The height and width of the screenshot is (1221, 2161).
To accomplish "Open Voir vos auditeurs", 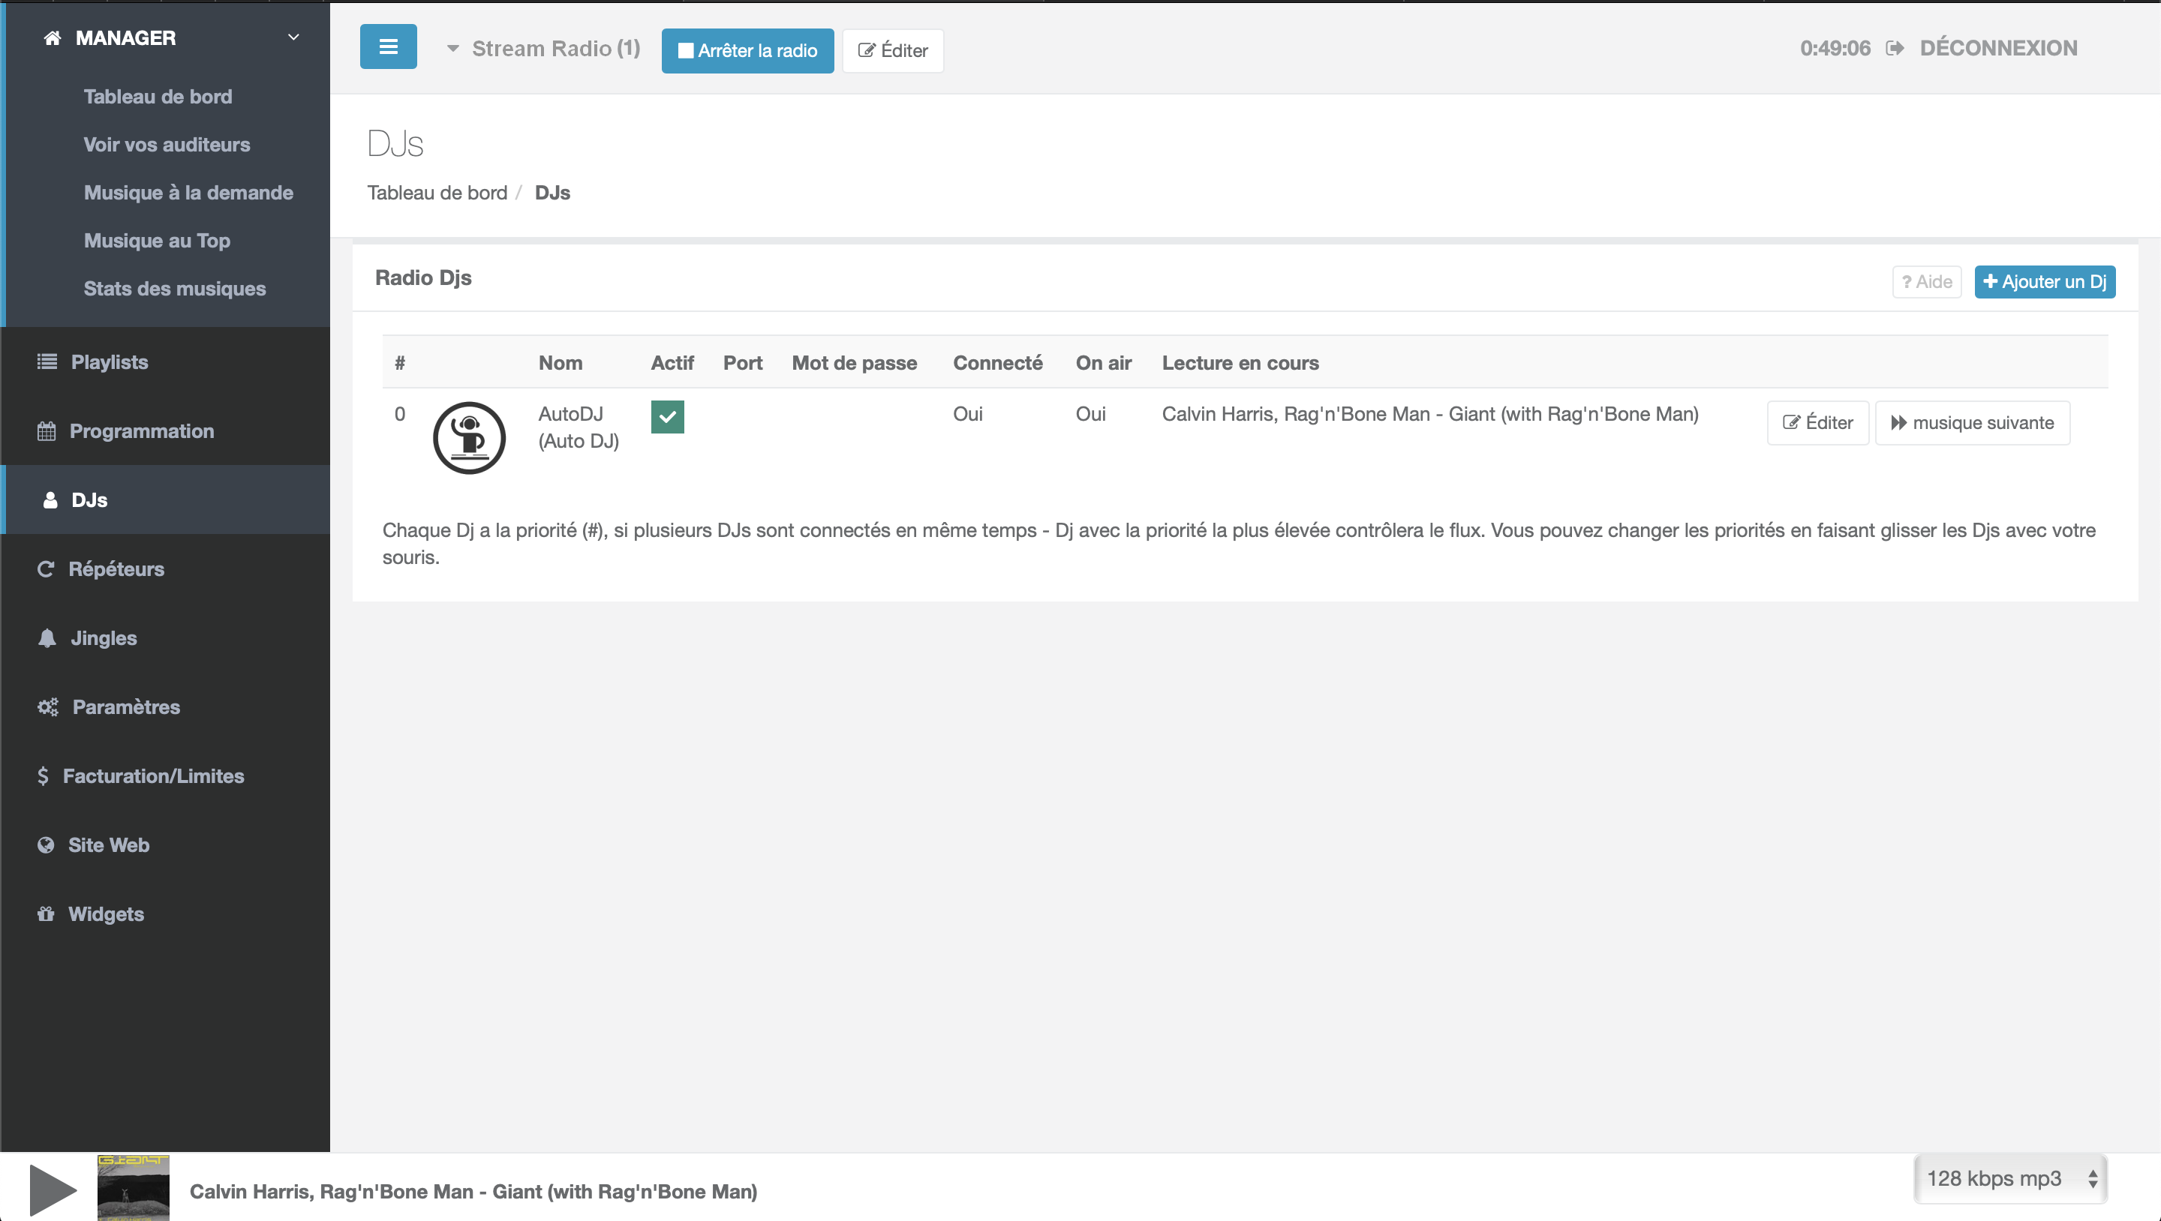I will tap(167, 144).
